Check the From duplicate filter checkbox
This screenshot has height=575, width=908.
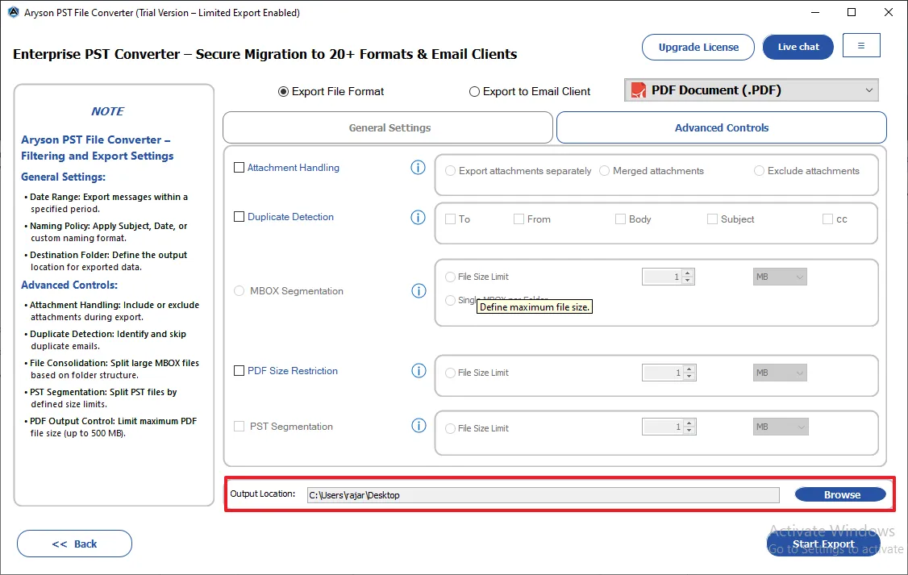[x=519, y=219]
